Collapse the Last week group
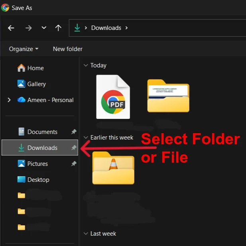The height and width of the screenshot is (246, 246). 86,234
